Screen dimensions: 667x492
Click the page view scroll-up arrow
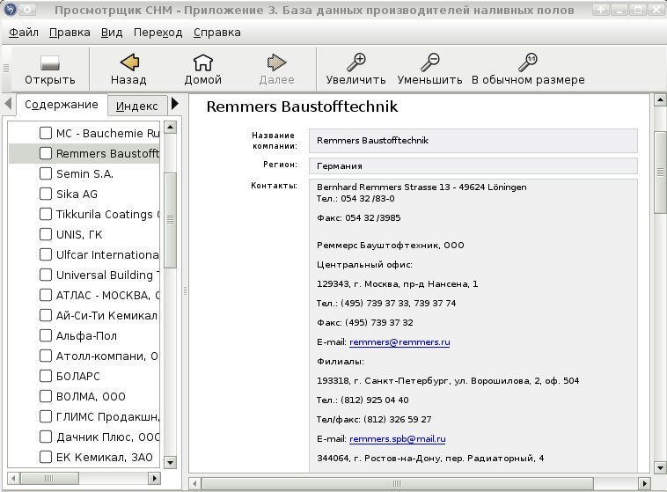pos(660,100)
